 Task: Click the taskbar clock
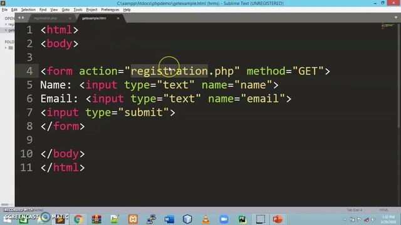388,219
